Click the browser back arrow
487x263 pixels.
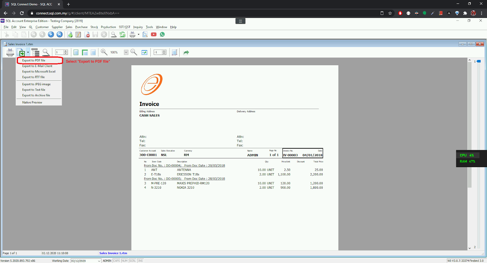[x=5, y=13]
